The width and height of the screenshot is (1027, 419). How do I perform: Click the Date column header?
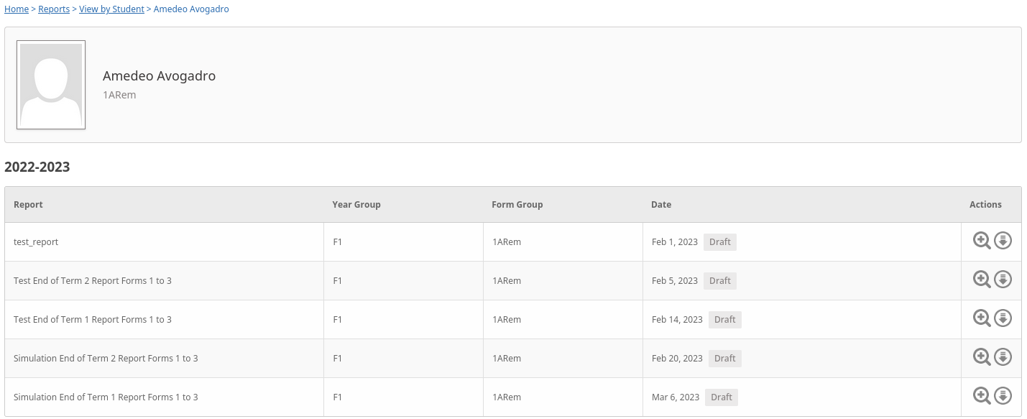click(660, 205)
